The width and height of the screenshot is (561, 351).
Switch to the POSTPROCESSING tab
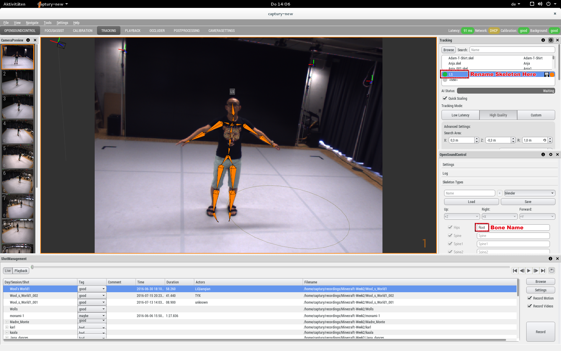tap(186, 30)
